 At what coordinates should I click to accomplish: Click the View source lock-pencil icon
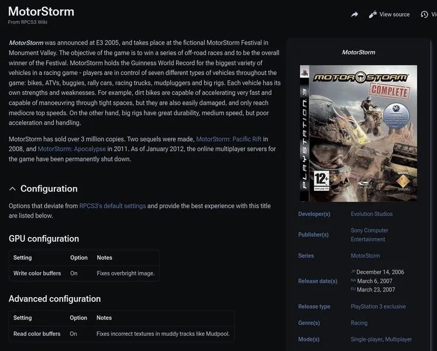[x=373, y=15]
